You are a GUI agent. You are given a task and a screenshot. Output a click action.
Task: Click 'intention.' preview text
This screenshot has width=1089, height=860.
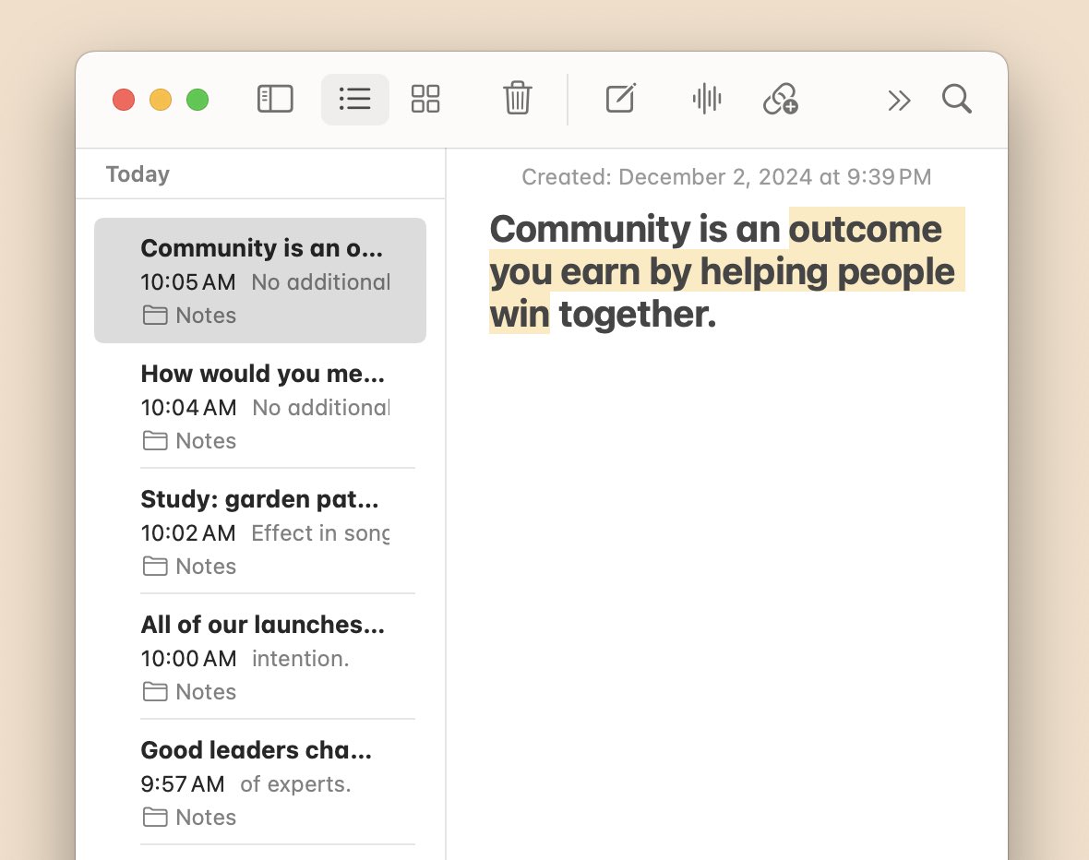[x=300, y=659]
